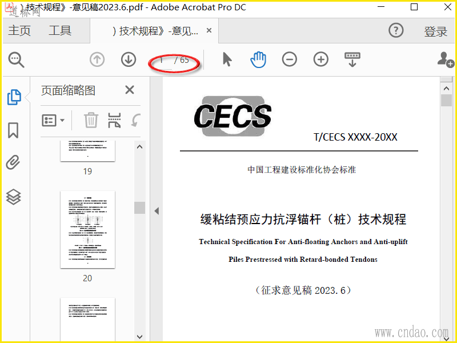Viewport: 457px width, 343px height.
Task: Click the delete pages trash icon
Action: pos(91,120)
